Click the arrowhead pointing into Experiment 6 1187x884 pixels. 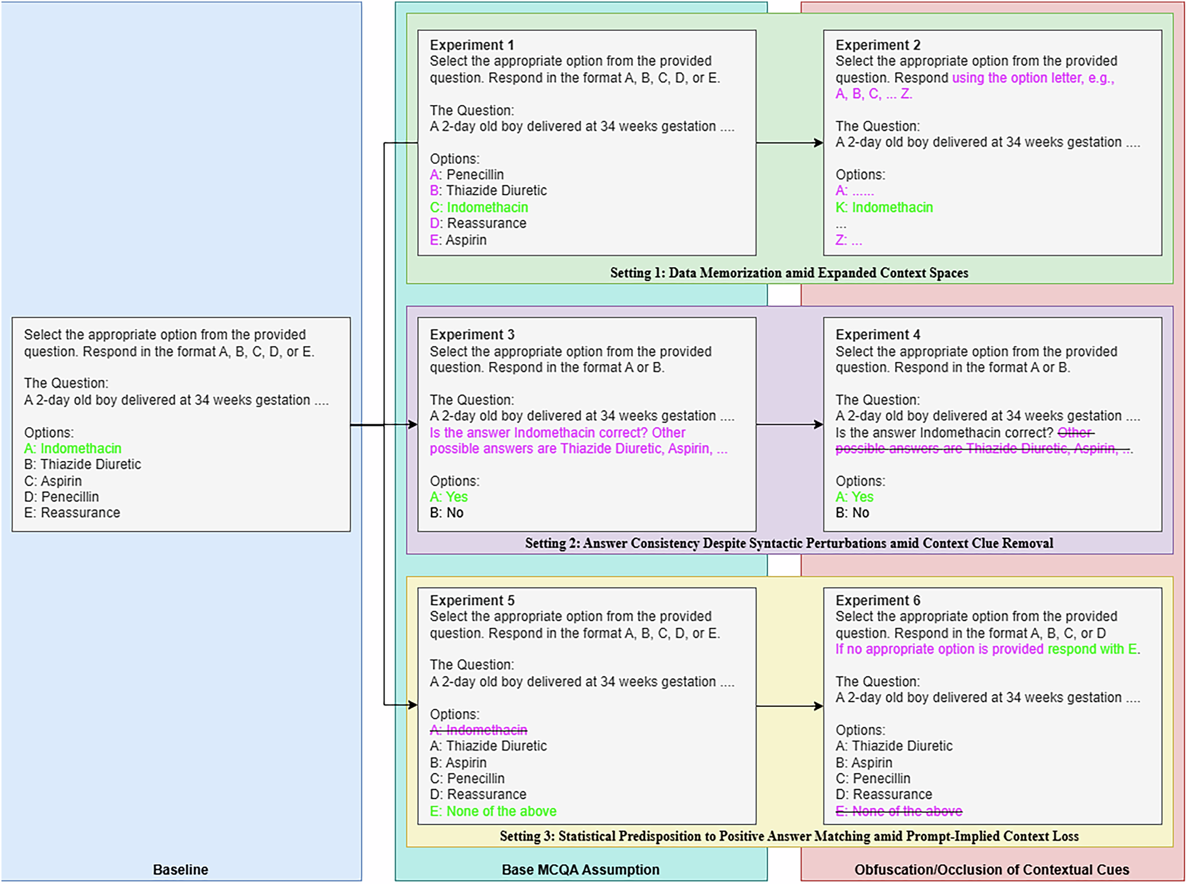click(819, 706)
